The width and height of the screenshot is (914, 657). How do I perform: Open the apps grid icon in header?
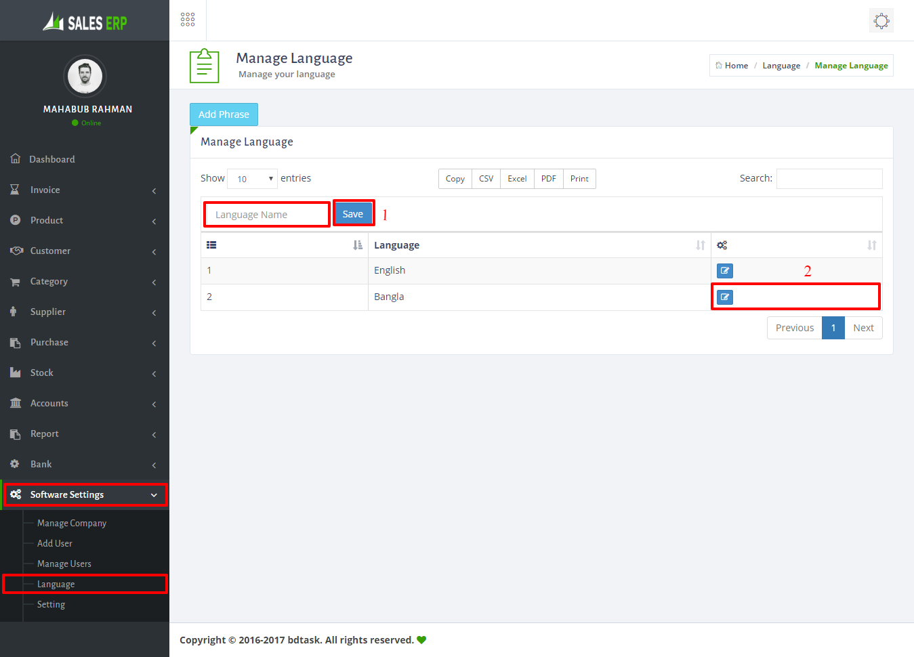[x=188, y=20]
